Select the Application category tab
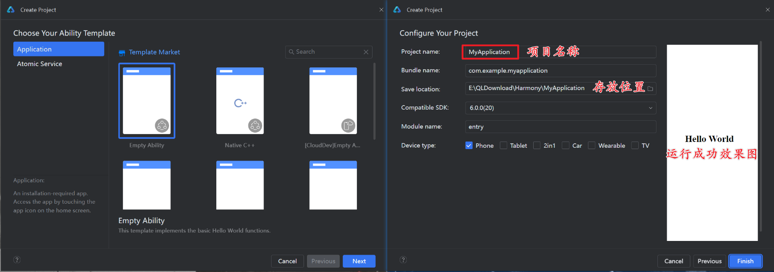The width and height of the screenshot is (774, 272). (59, 49)
